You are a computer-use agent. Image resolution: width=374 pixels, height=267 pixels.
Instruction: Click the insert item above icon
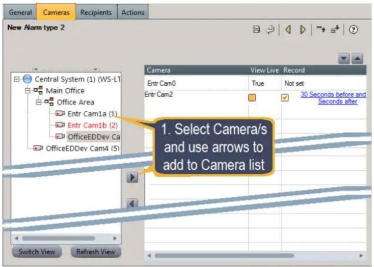pyautogui.click(x=321, y=29)
